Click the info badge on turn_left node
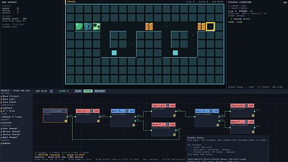 [167, 105]
